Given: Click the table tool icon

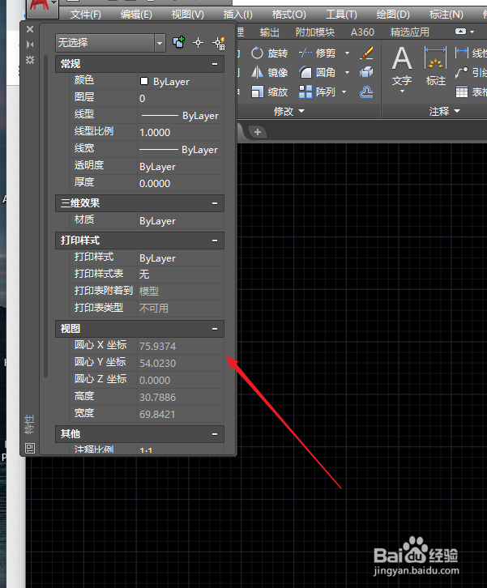Looking at the screenshot, I should click(462, 92).
